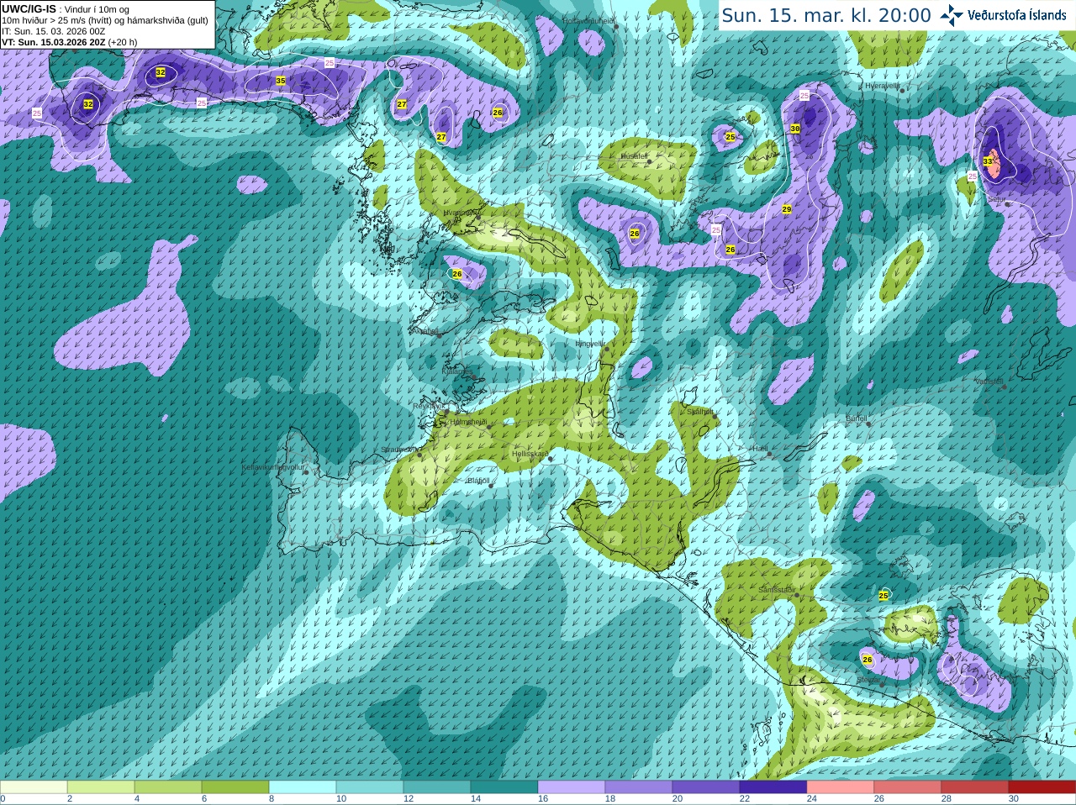Pick the 18–20 m/s legend swatch

point(639,787)
